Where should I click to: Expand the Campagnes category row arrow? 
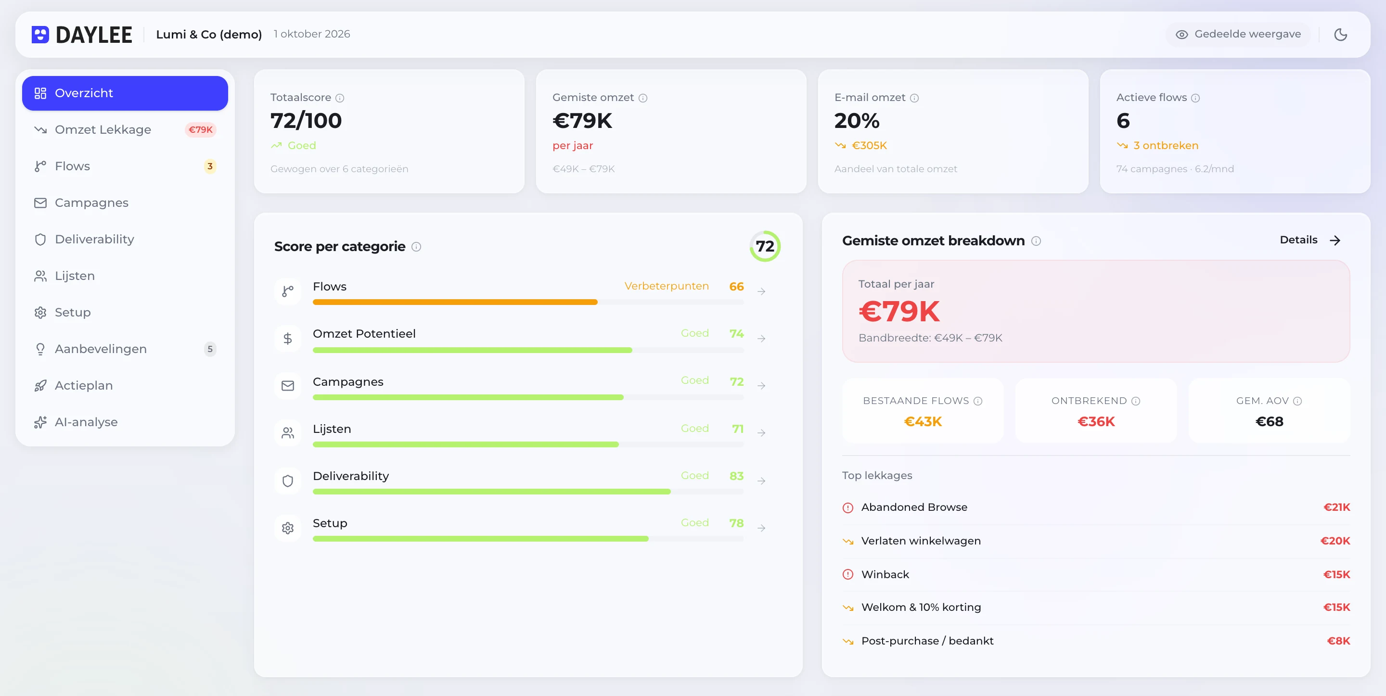pos(761,386)
